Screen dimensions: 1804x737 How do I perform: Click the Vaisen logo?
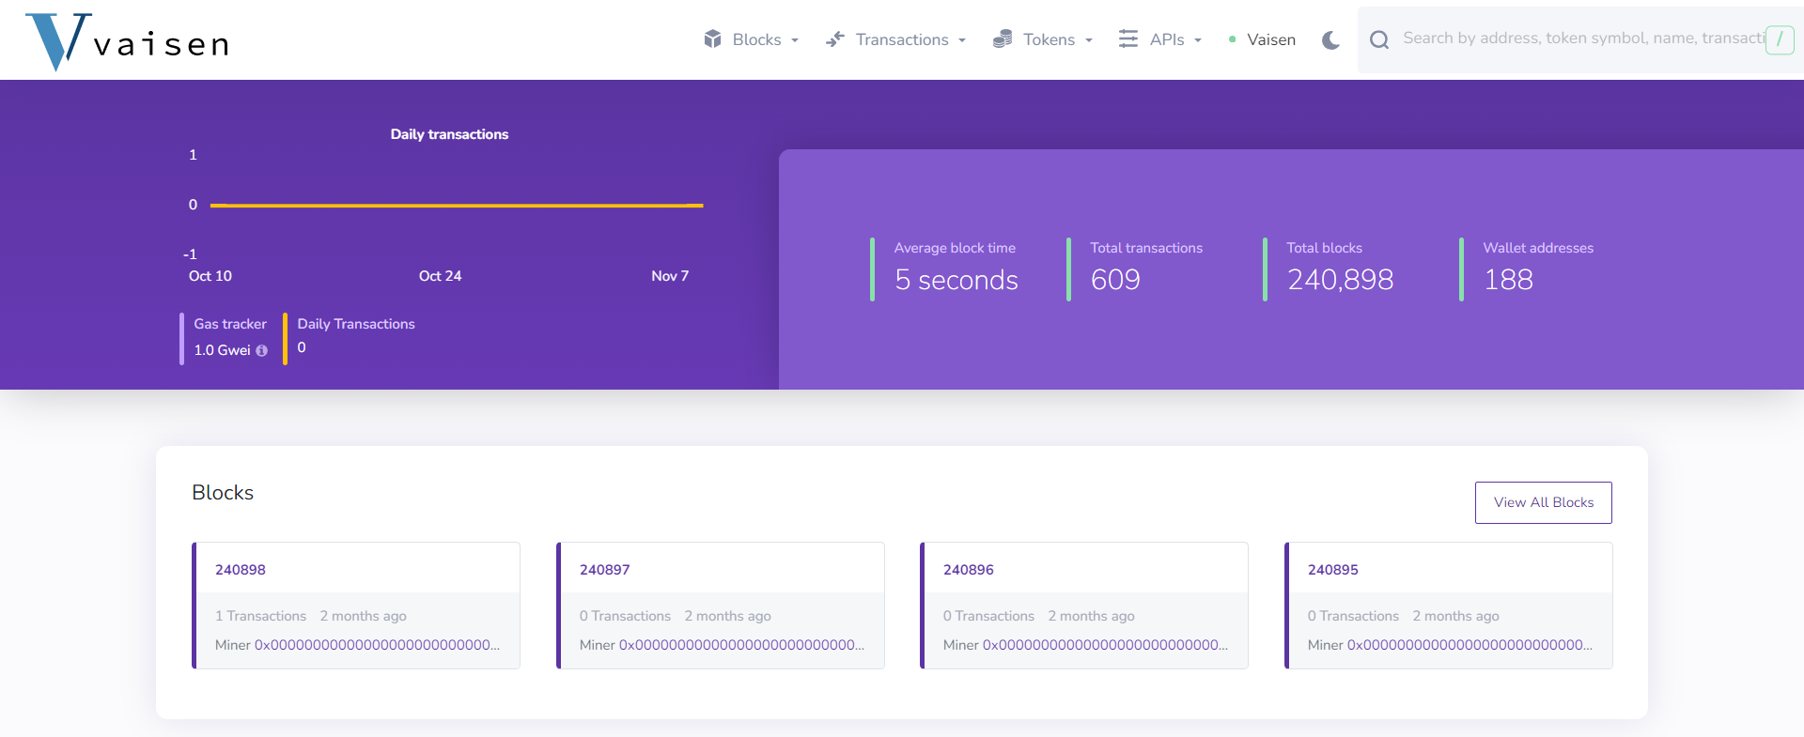tap(127, 42)
